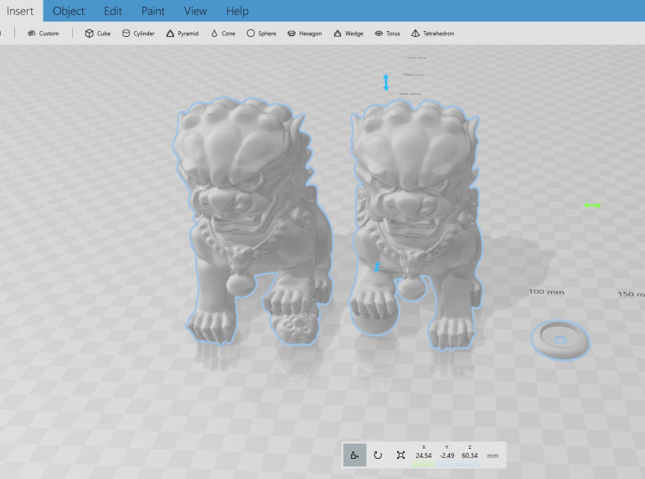Open the Paint menu
Viewport: 645px width, 479px height.
click(152, 11)
